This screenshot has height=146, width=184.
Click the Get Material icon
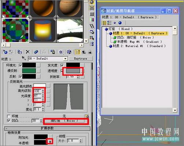(5, 52)
